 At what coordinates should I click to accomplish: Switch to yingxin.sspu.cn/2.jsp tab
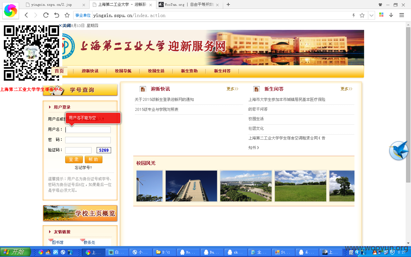pos(55,5)
